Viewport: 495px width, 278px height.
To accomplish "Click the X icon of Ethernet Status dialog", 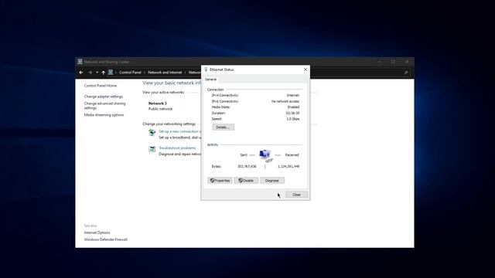I will coord(306,69).
